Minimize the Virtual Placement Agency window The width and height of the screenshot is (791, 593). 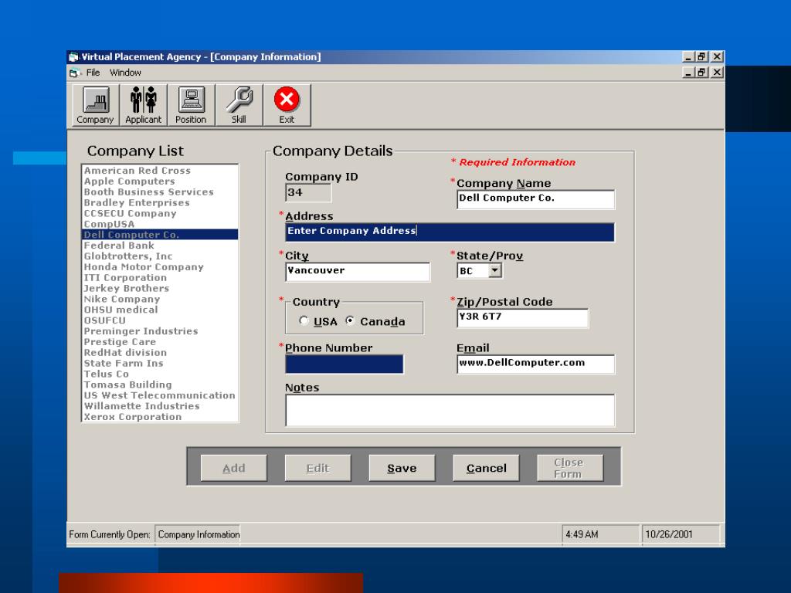coord(688,57)
